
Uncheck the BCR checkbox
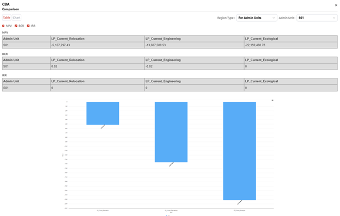(16, 26)
